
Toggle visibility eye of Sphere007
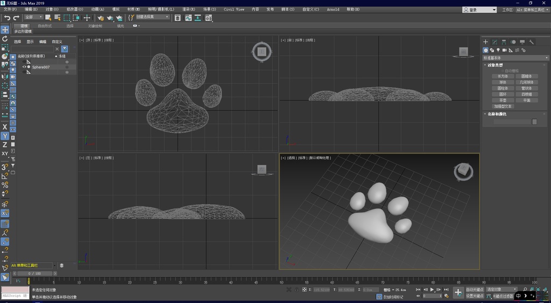coord(24,67)
